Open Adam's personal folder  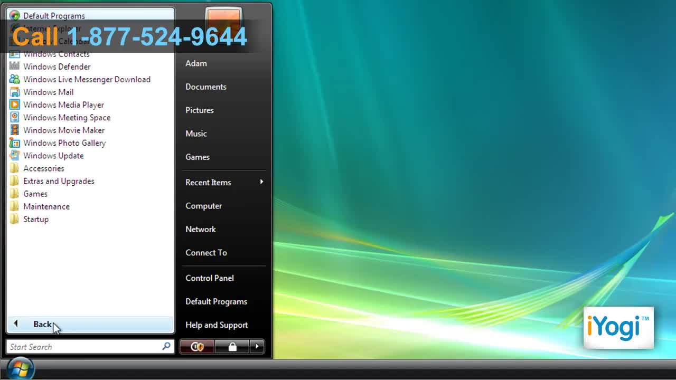196,63
